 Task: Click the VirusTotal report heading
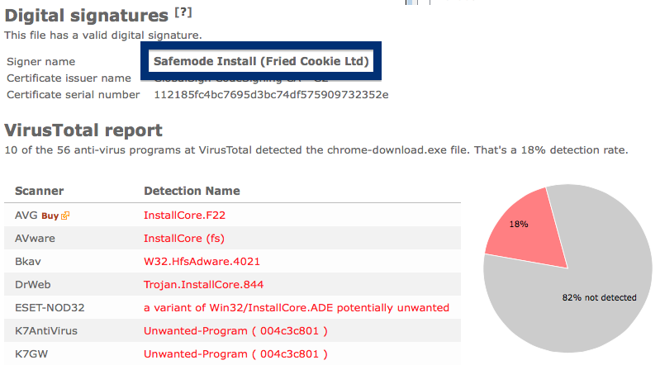pyautogui.click(x=83, y=130)
